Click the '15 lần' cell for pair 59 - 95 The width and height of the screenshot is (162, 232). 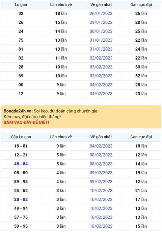(x=141, y=226)
